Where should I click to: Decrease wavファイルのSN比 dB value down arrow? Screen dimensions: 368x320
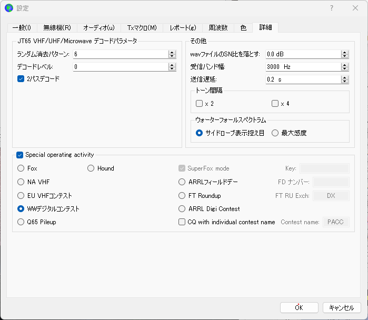pyautogui.click(x=344, y=56)
